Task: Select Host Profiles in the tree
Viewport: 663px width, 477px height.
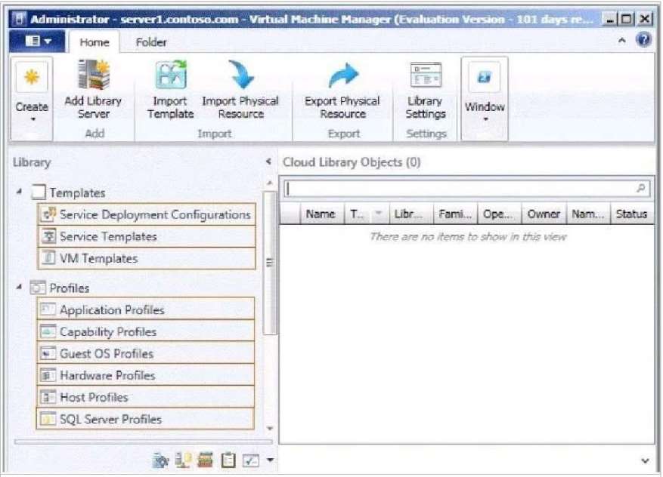Action: pos(146,397)
